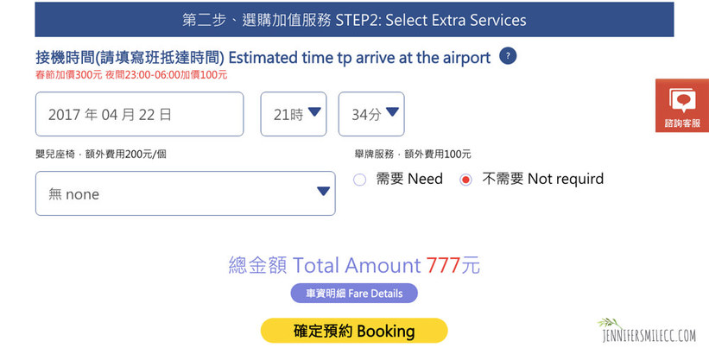The image size is (709, 354).
Task: Select the 需要 Need radio button
Action: 360,180
